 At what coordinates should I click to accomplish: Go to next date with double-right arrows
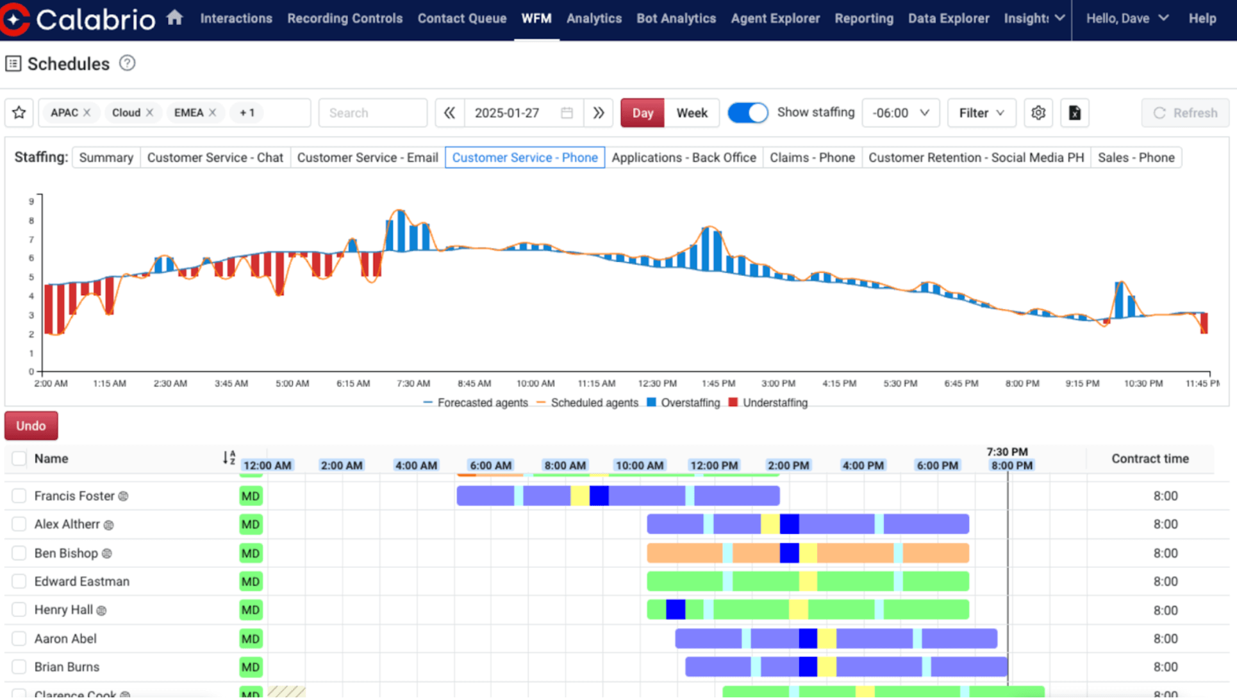598,113
